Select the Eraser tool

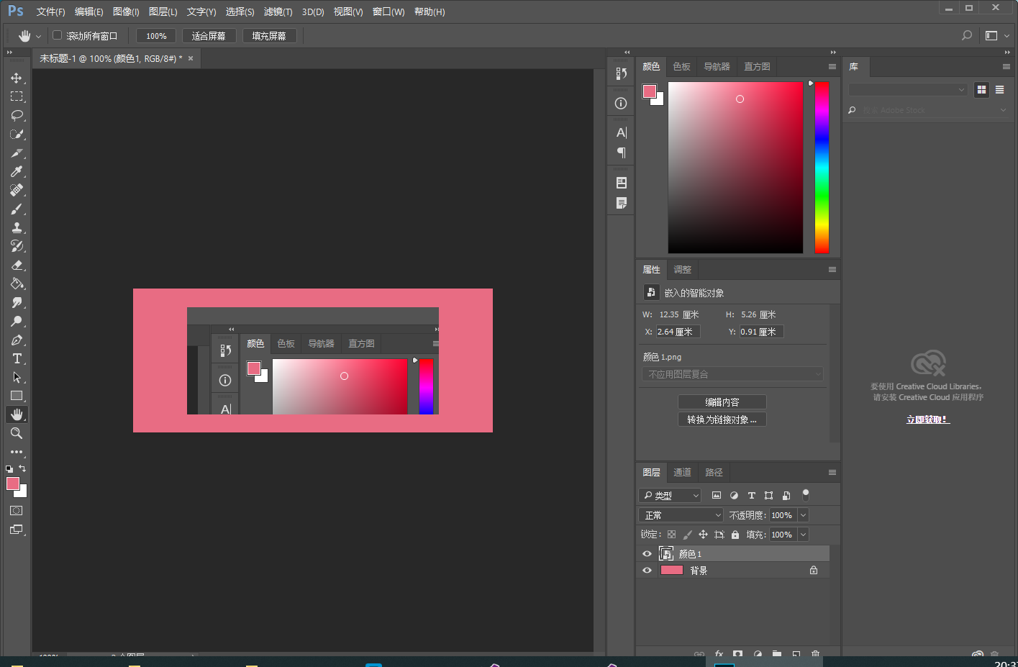tap(17, 265)
